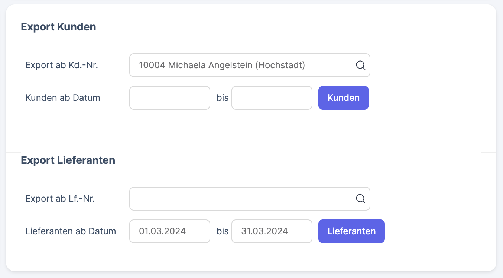
Task: Click the Kunden ab Datum label
Action: point(62,97)
